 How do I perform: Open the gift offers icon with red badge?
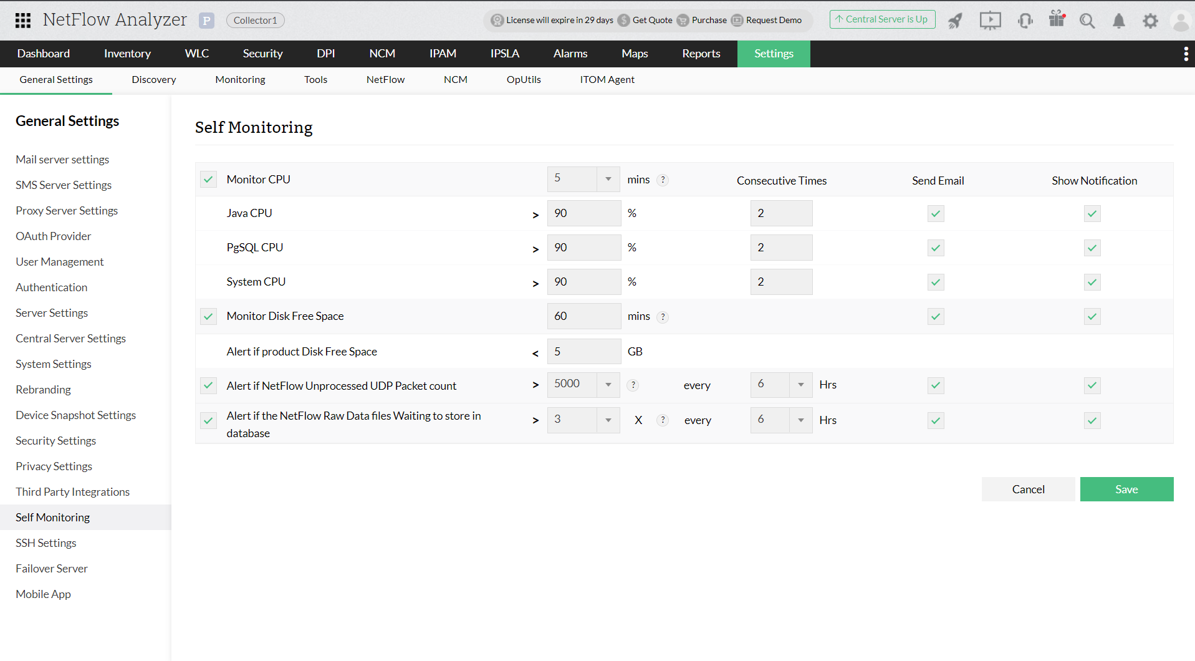point(1057,20)
